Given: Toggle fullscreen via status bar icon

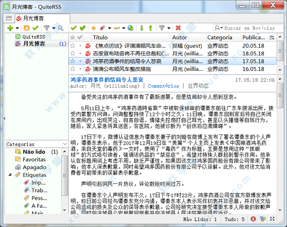Looking at the screenshot, I should (x=272, y=219).
